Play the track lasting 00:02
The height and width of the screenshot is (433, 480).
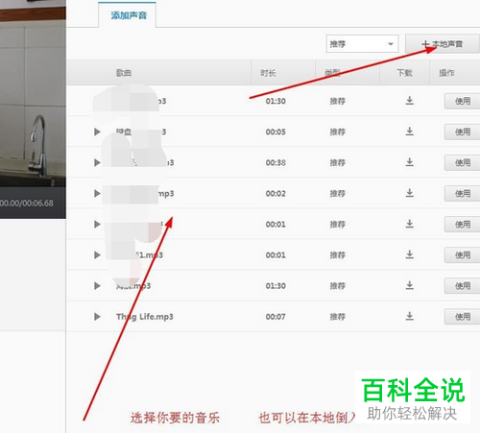97,193
